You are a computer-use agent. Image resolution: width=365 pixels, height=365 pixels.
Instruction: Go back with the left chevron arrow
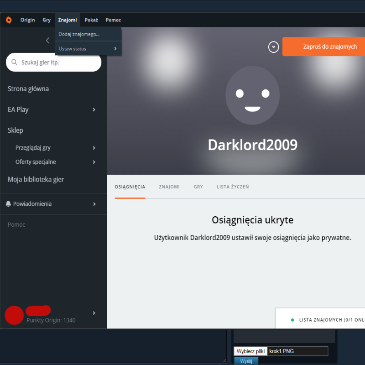point(47,41)
